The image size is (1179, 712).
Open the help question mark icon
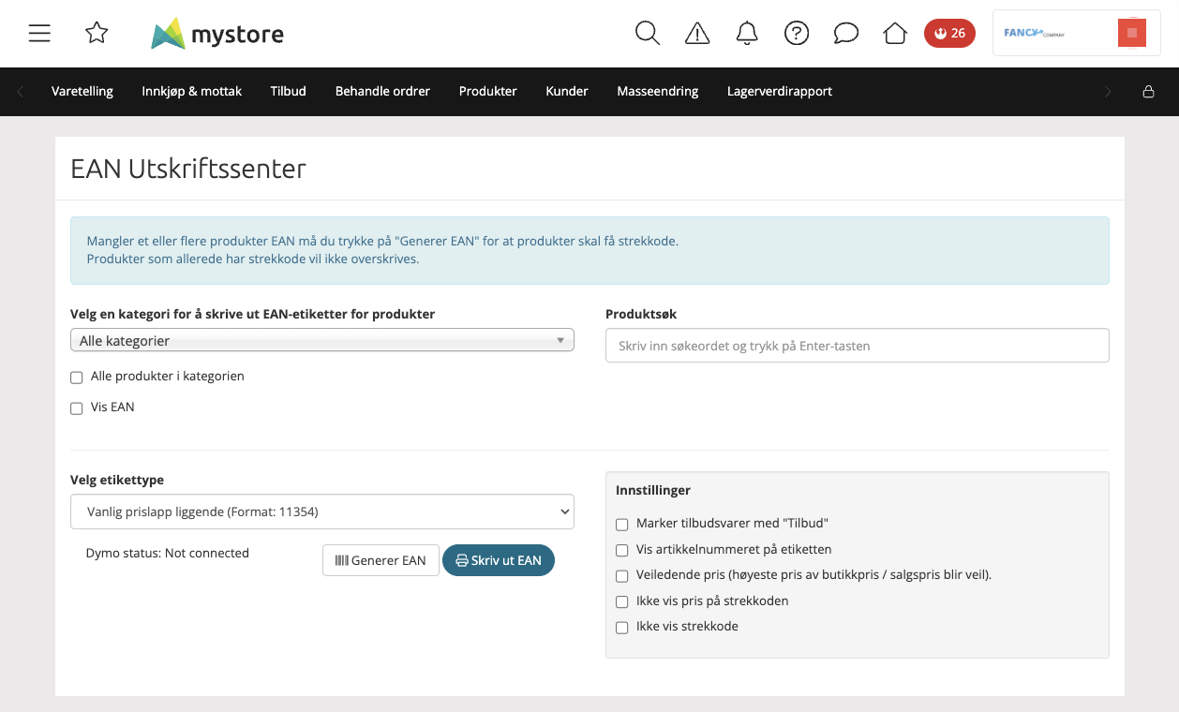[x=797, y=34]
